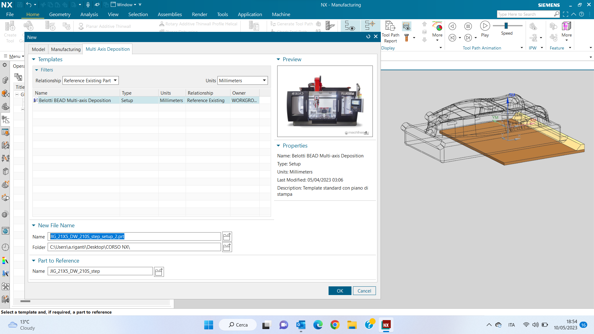The height and width of the screenshot is (334, 594).
Task: Open the Relationship dropdown
Action: pyautogui.click(x=91, y=80)
